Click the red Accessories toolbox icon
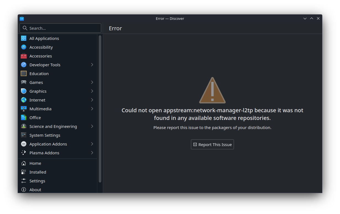Screen dimensions: 340x214 (24, 56)
